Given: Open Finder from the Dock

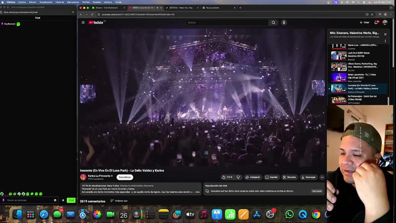Looking at the screenshot, I should tap(17, 214).
